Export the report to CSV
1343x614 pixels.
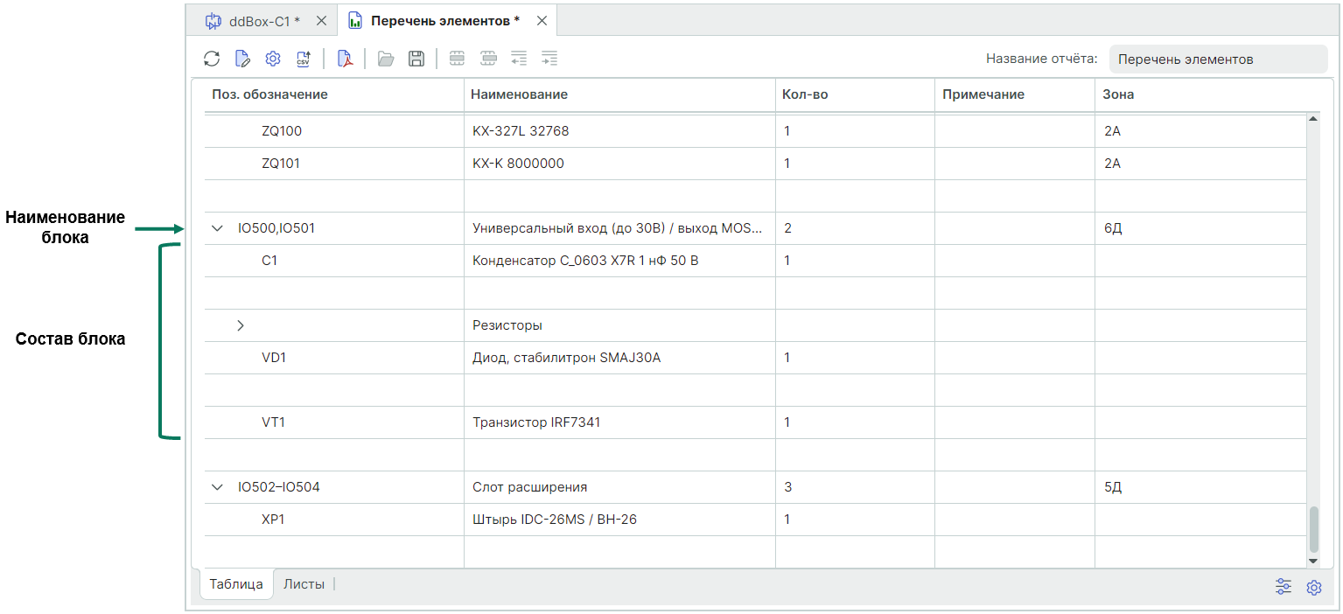pos(304,59)
